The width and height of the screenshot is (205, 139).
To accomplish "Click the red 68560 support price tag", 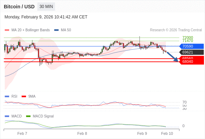I will pyautogui.click(x=191, y=58).
